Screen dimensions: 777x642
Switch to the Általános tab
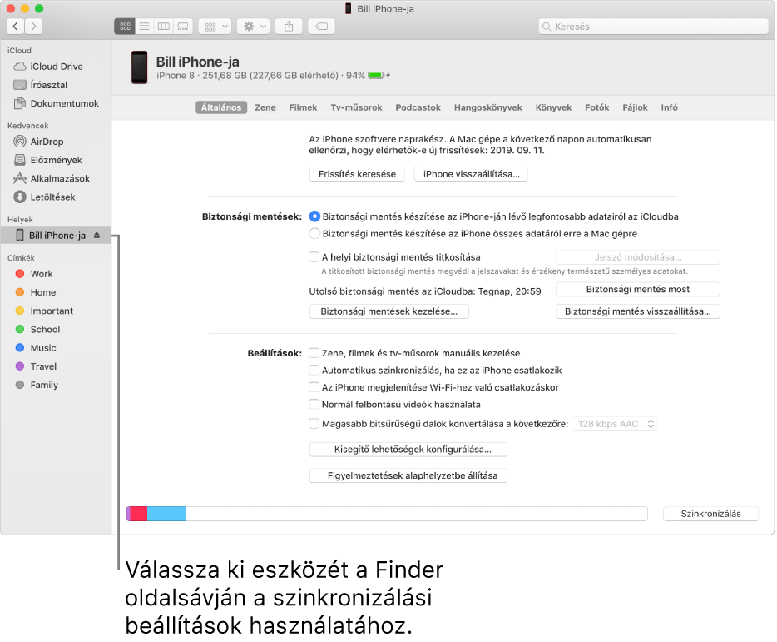221,107
